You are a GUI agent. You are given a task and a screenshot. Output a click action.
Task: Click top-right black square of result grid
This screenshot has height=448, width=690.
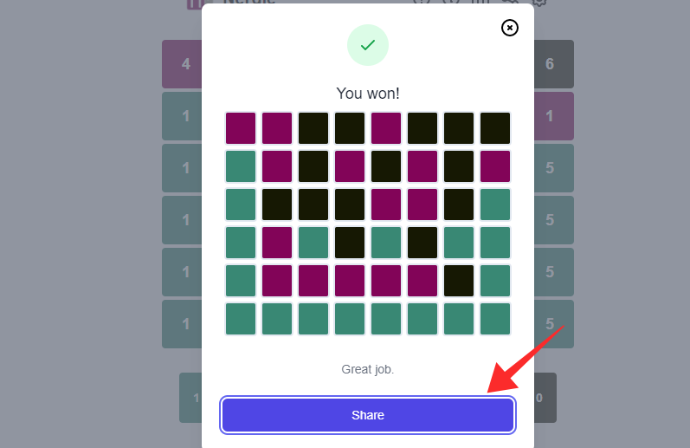(x=495, y=128)
